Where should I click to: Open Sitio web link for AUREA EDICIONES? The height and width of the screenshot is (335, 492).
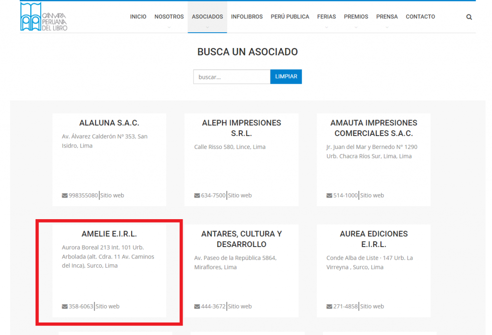pyautogui.click(x=372, y=306)
